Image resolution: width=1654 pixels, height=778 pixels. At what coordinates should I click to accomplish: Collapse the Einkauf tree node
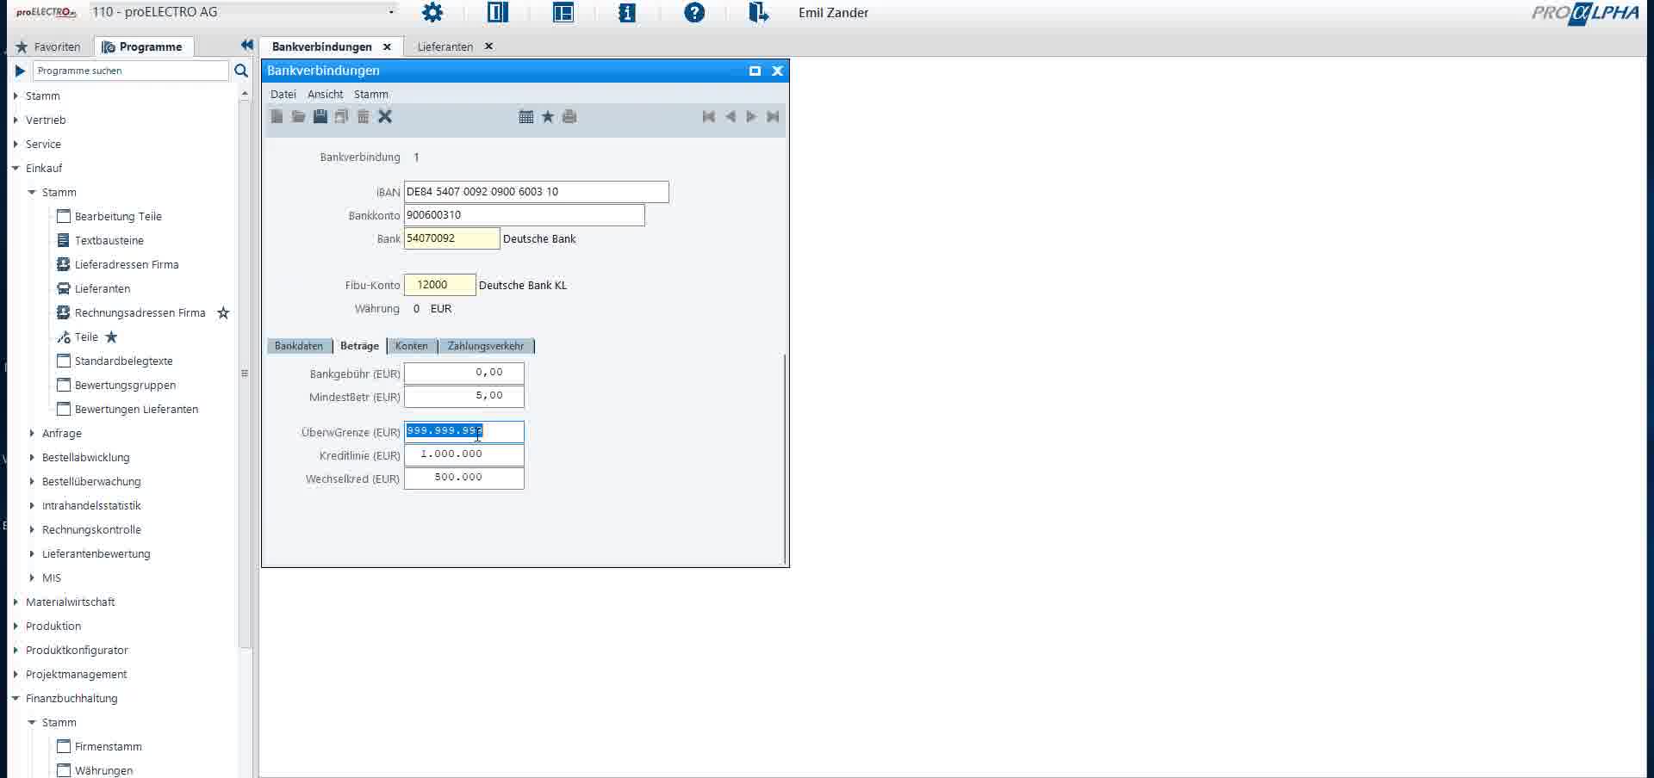coord(16,168)
